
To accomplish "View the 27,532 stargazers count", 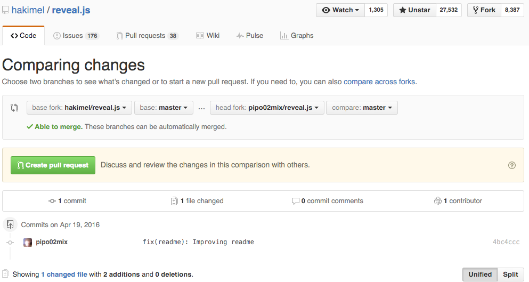I will pos(449,10).
